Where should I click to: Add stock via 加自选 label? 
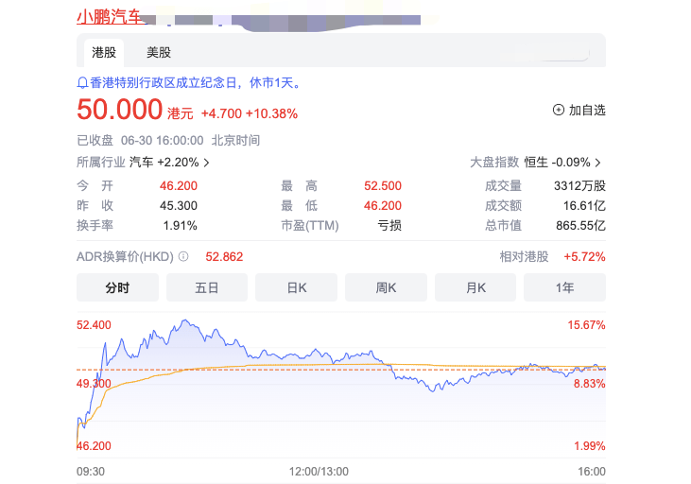[587, 110]
